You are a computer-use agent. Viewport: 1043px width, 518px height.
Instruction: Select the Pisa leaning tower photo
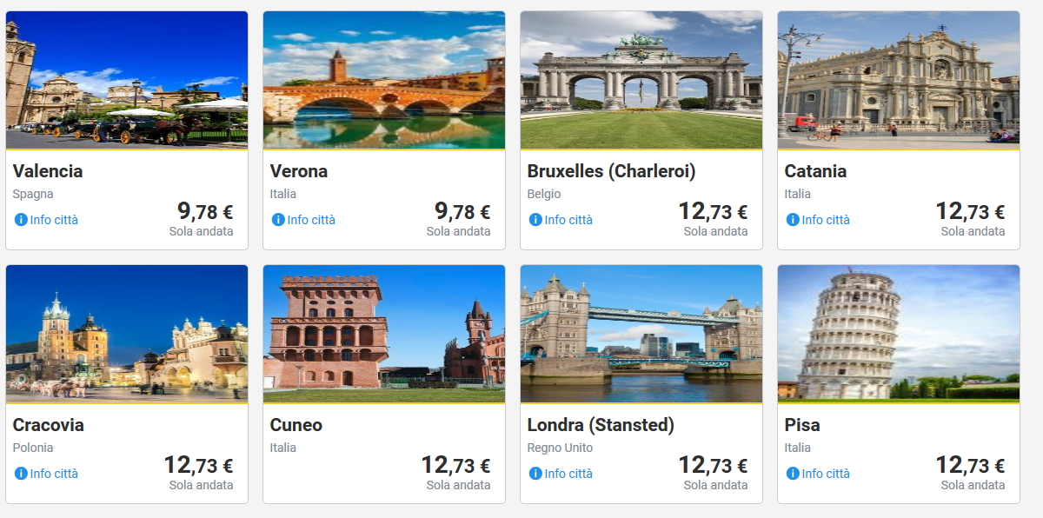click(899, 334)
